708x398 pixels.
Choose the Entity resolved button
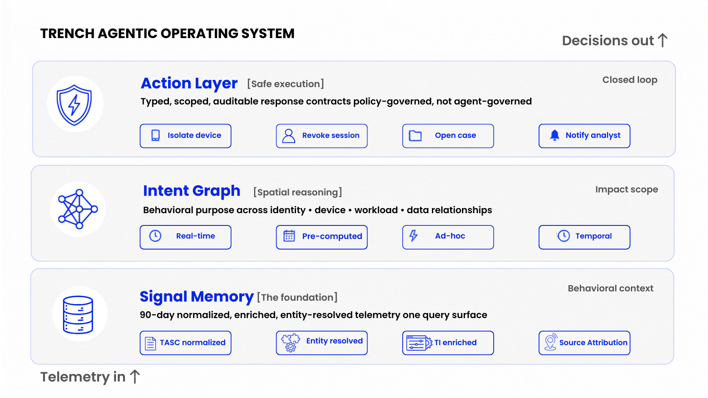tap(322, 343)
